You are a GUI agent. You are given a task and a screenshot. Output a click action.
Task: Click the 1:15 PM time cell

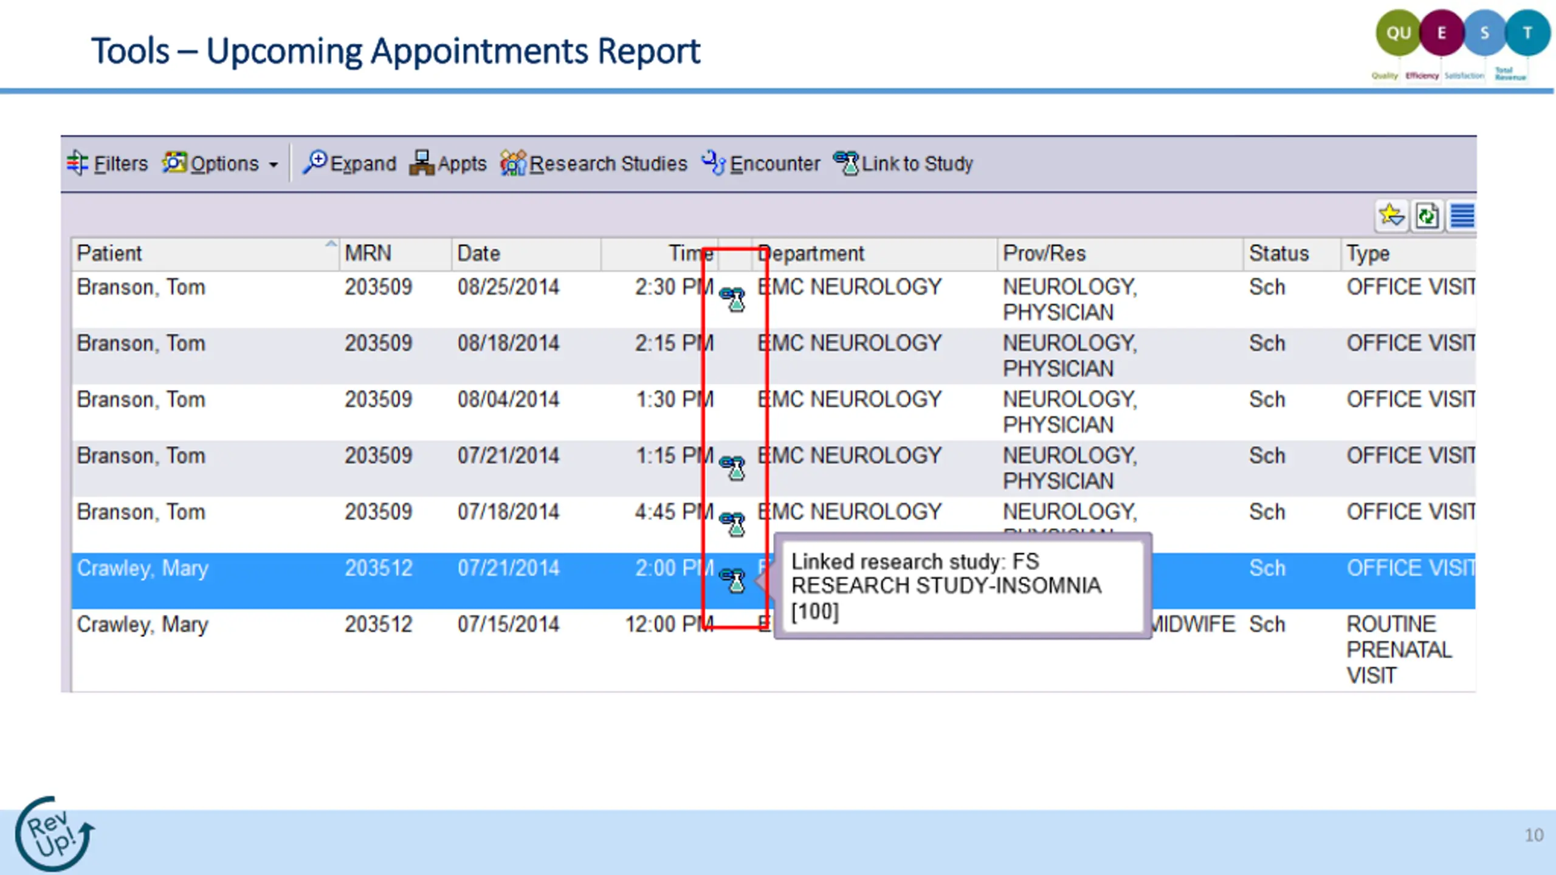(x=674, y=456)
